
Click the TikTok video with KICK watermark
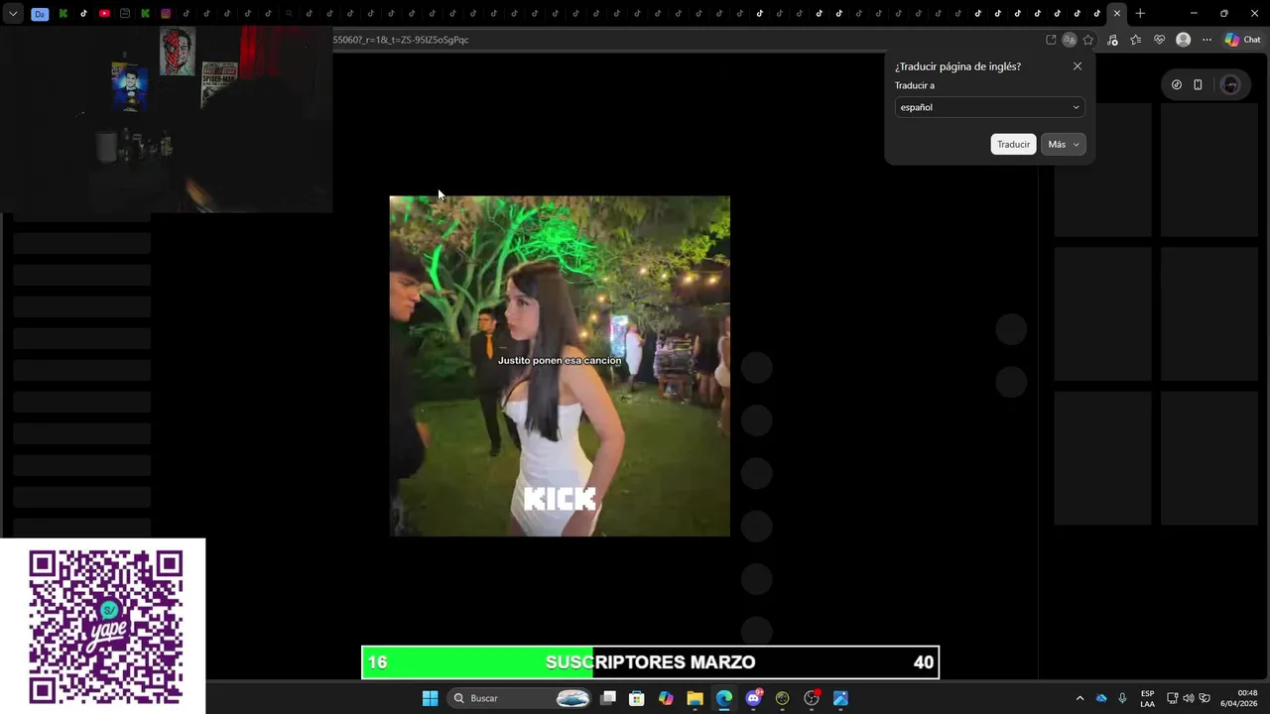[x=560, y=366]
